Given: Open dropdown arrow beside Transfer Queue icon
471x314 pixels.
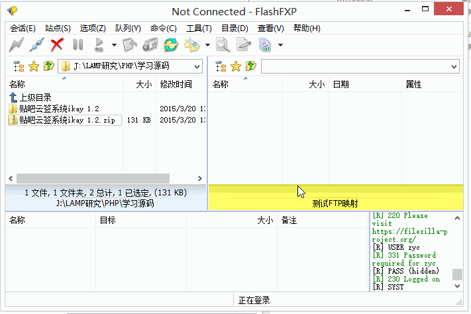Looking at the screenshot, I should [x=114, y=45].
